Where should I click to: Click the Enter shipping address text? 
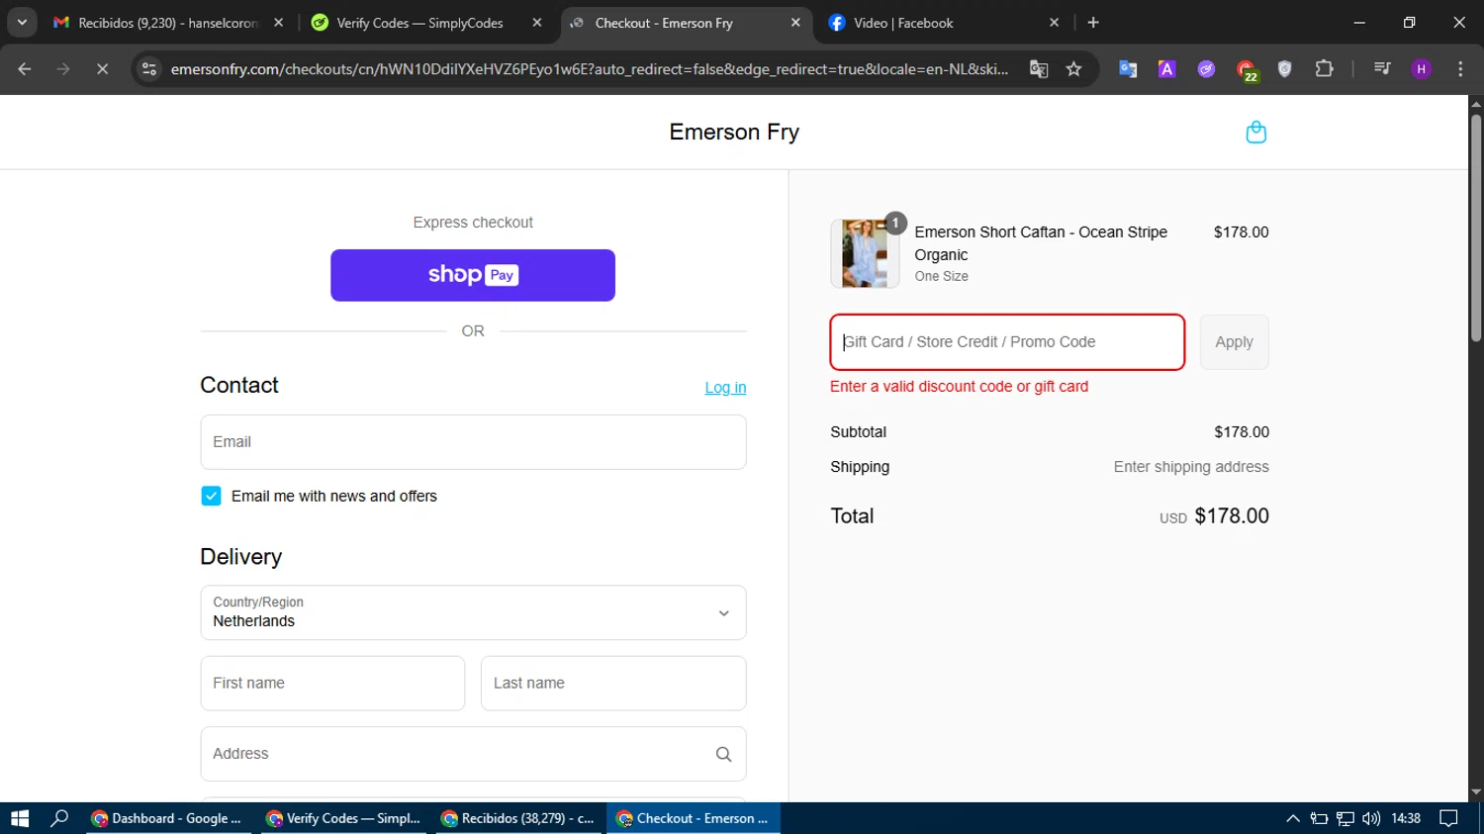[x=1191, y=467]
